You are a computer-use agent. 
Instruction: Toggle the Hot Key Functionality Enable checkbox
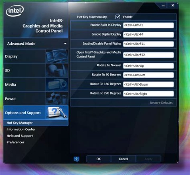coord(118,17)
